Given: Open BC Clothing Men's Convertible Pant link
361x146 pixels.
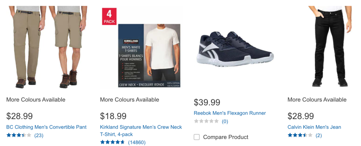Looking at the screenshot, I should point(46,127).
